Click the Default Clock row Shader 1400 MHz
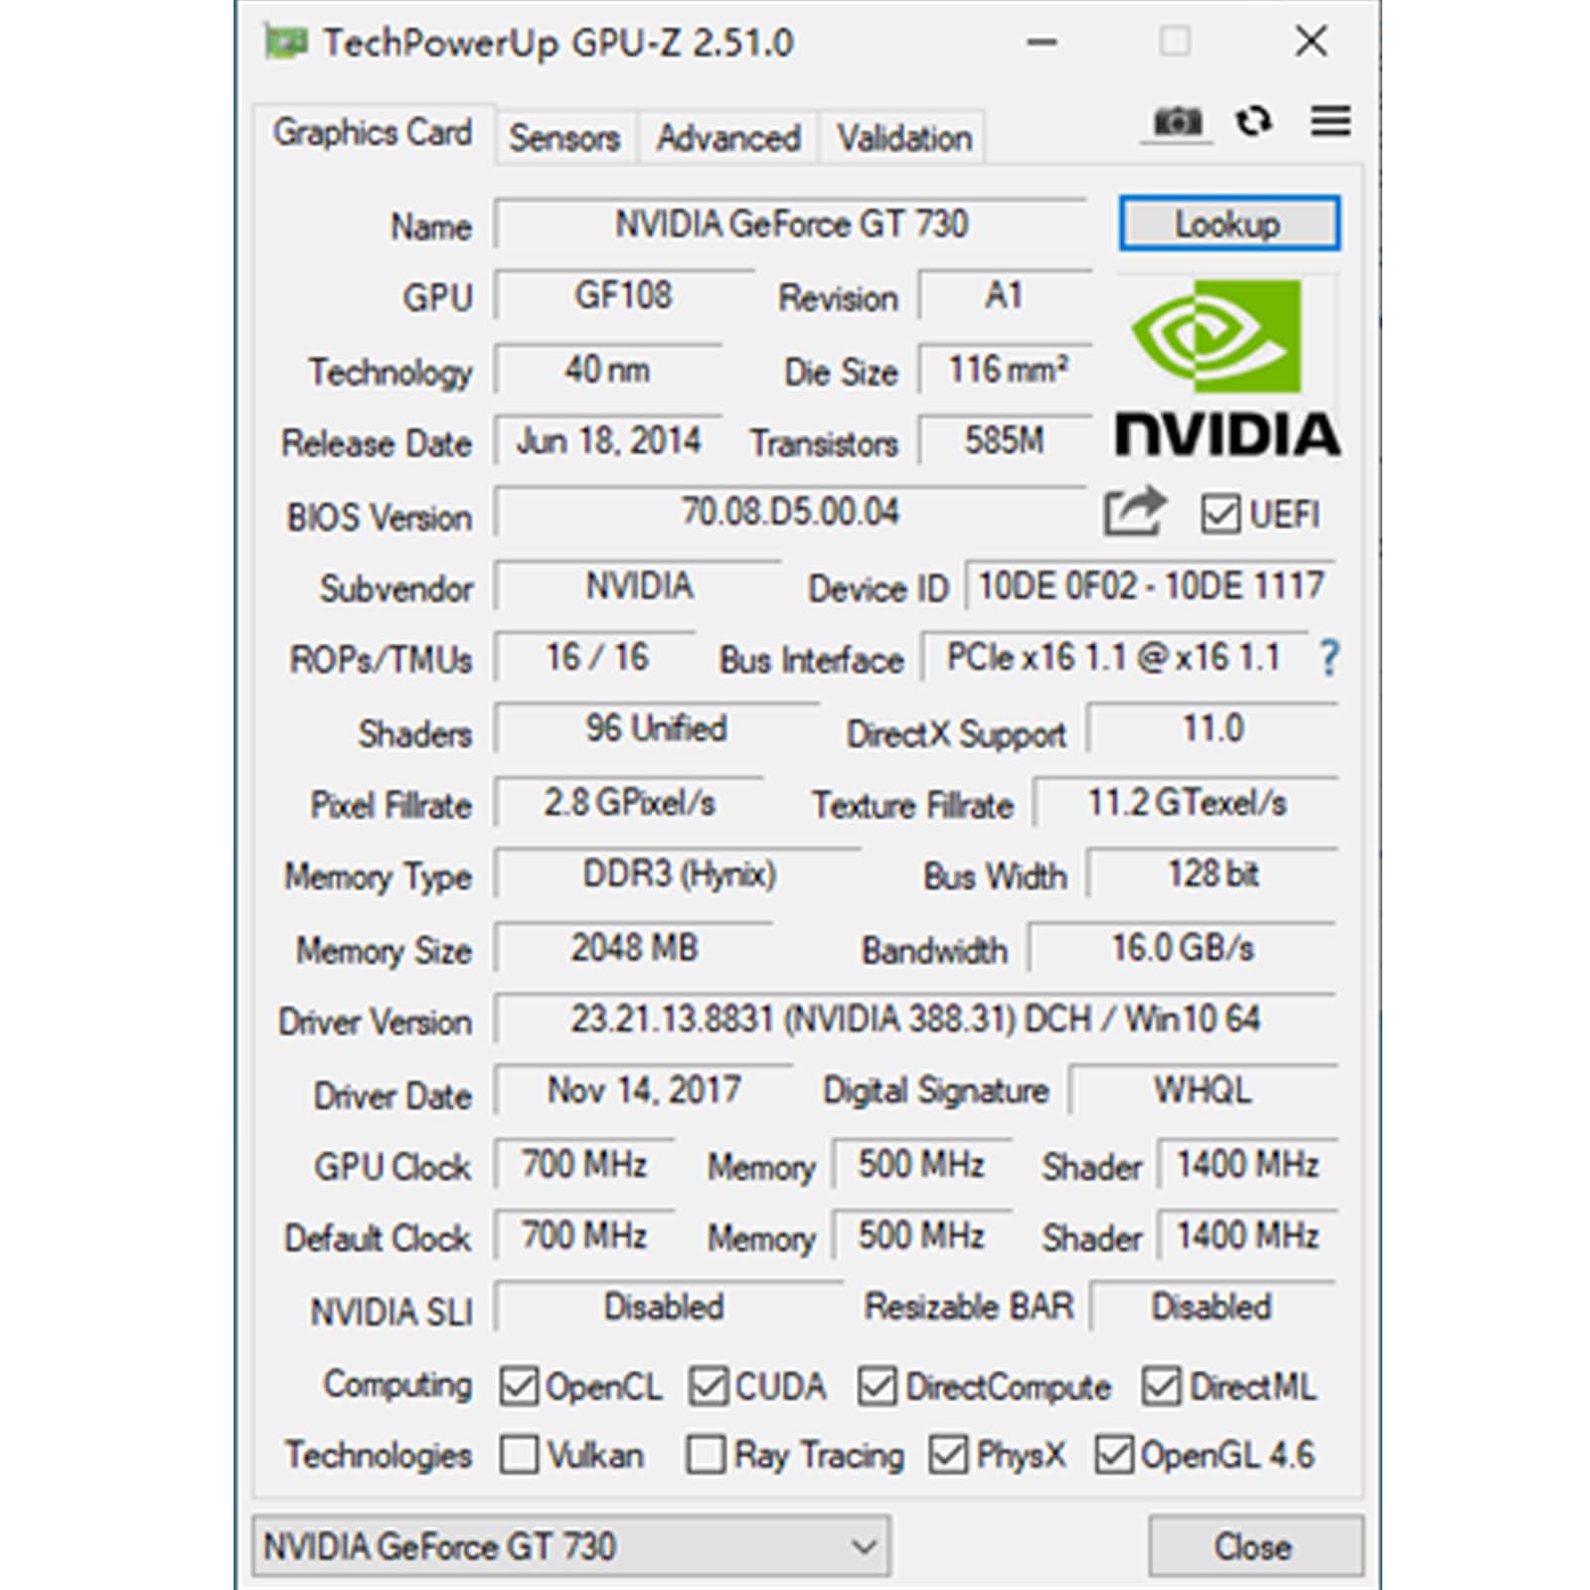1590x1590 pixels. click(1247, 1236)
